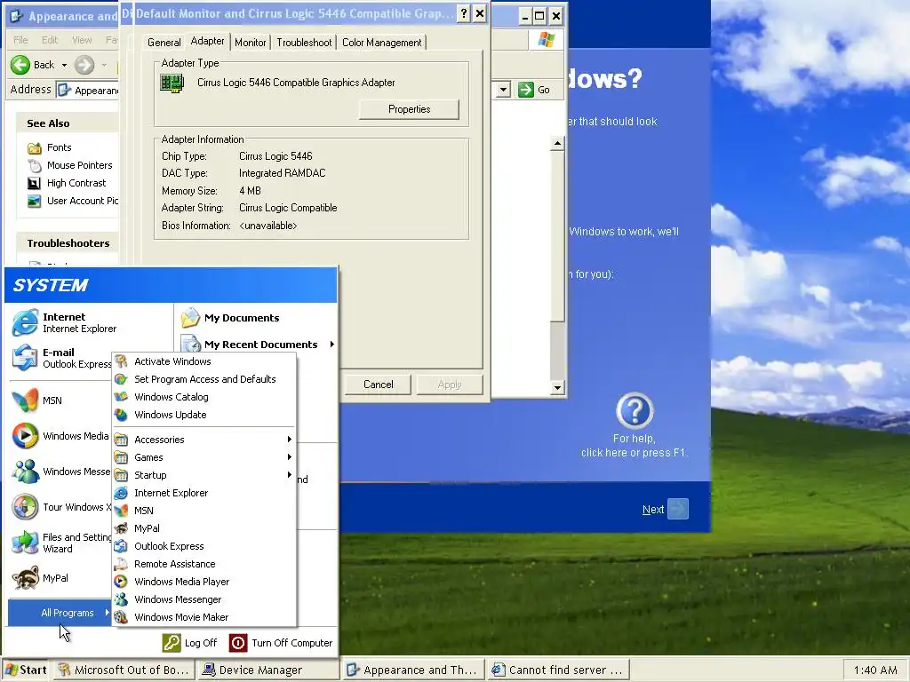Click the Log Off key icon
Image resolution: width=910 pixels, height=682 pixels.
(x=172, y=643)
